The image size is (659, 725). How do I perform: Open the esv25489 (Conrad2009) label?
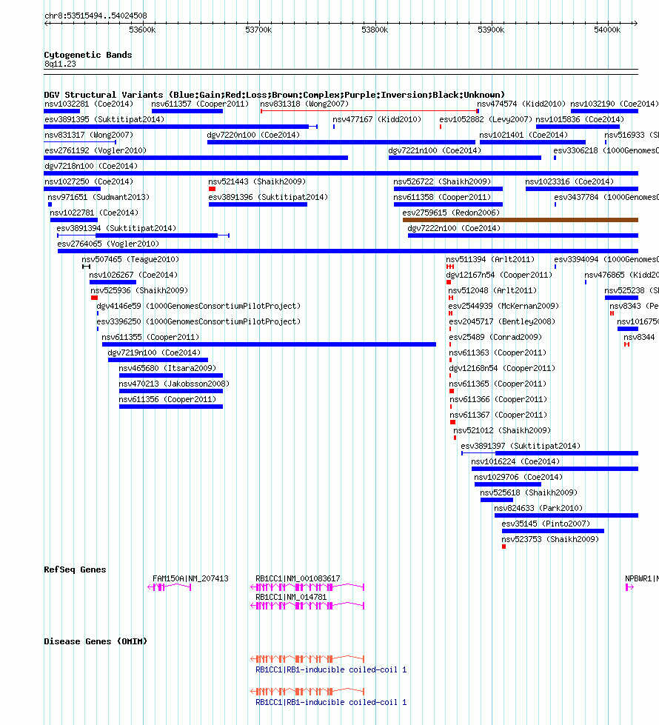pos(495,338)
